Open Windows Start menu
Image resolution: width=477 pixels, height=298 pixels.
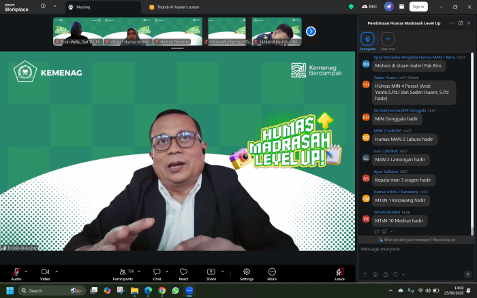pos(10,291)
